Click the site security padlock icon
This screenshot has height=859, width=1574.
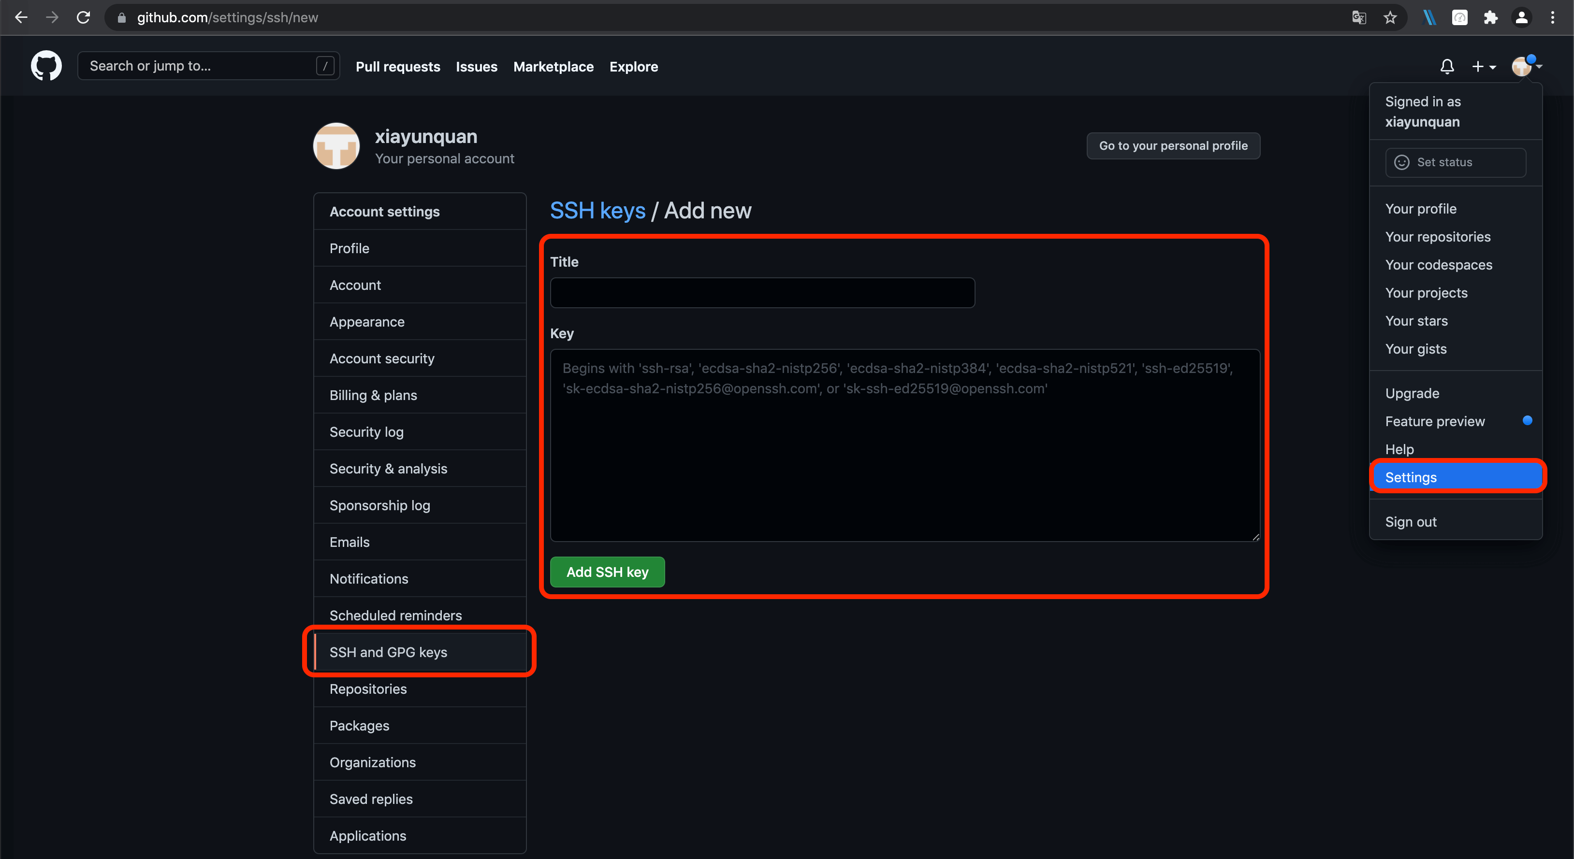click(x=122, y=18)
